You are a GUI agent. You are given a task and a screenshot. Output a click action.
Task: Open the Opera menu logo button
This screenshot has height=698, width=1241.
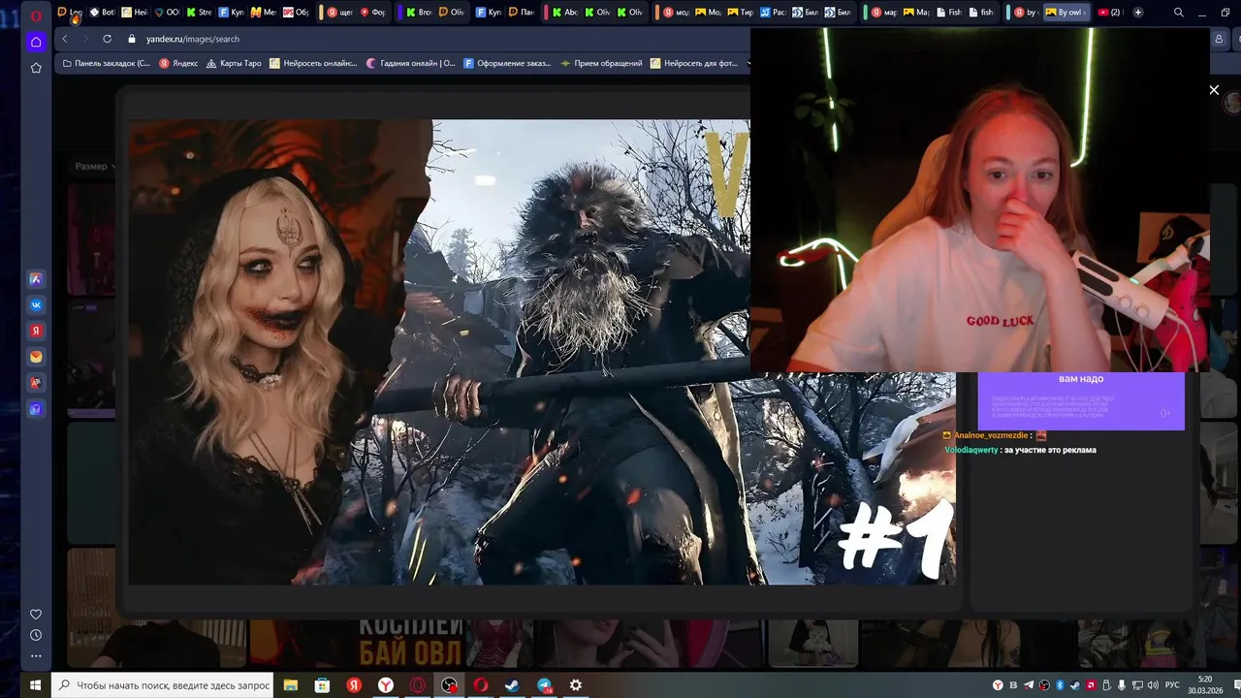pyautogui.click(x=36, y=16)
